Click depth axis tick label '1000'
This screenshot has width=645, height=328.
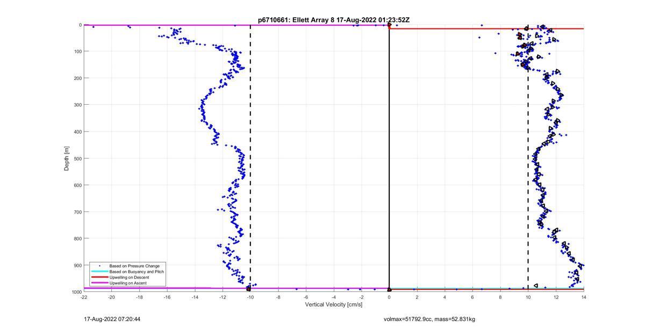pyautogui.click(x=76, y=292)
